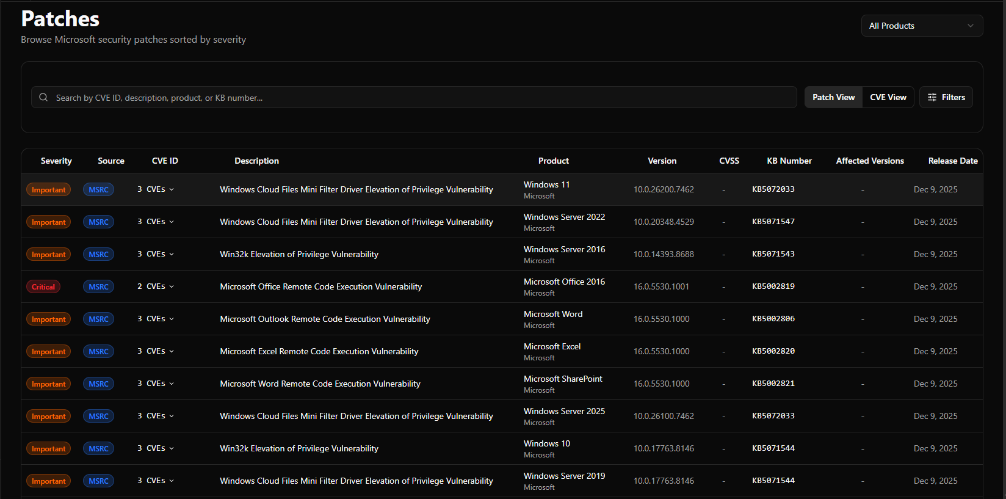Click the Critical severity badge
This screenshot has width=1006, height=499.
(43, 286)
